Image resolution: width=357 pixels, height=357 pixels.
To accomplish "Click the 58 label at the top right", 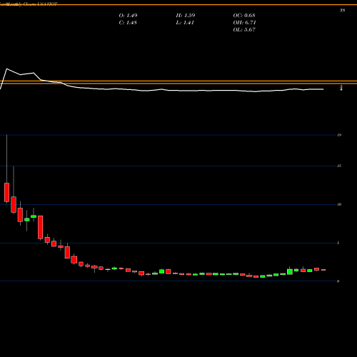I will coord(343,11).
